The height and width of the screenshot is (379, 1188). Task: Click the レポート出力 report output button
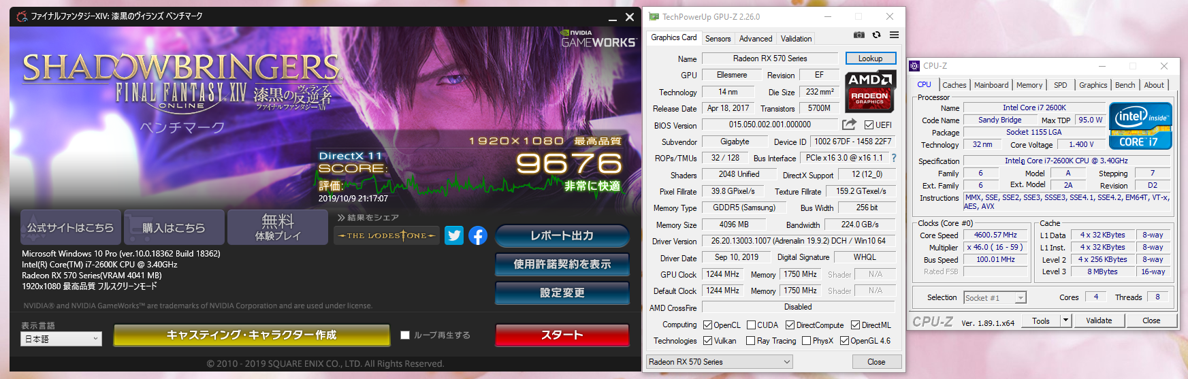pyautogui.click(x=562, y=235)
